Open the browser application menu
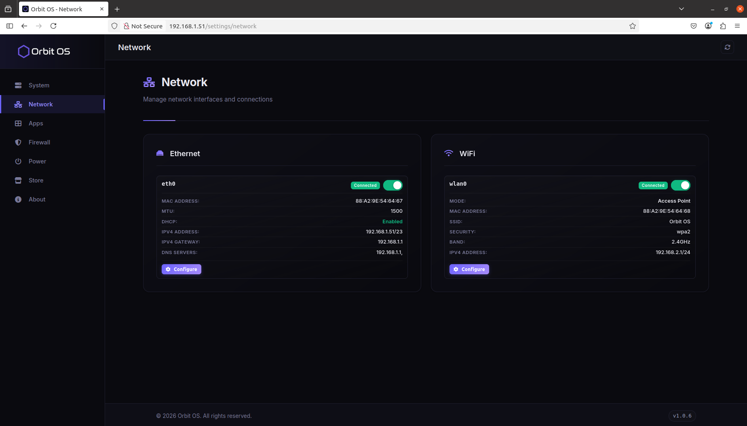Image resolution: width=747 pixels, height=426 pixels. point(738,25)
